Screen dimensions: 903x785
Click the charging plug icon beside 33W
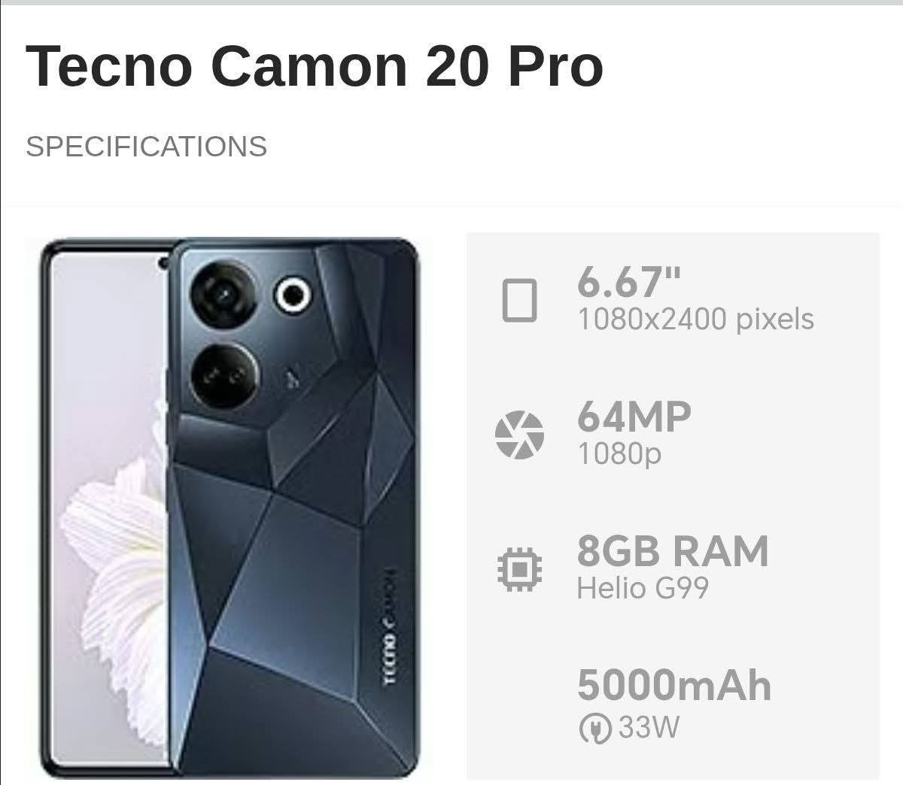pos(595,728)
